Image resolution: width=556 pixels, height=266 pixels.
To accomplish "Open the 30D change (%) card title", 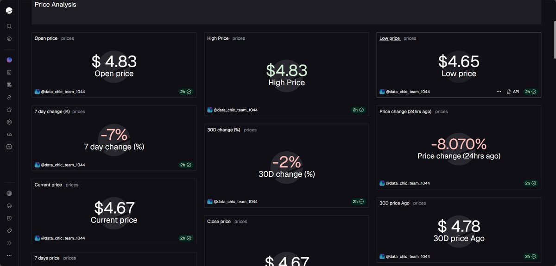I will (224, 130).
